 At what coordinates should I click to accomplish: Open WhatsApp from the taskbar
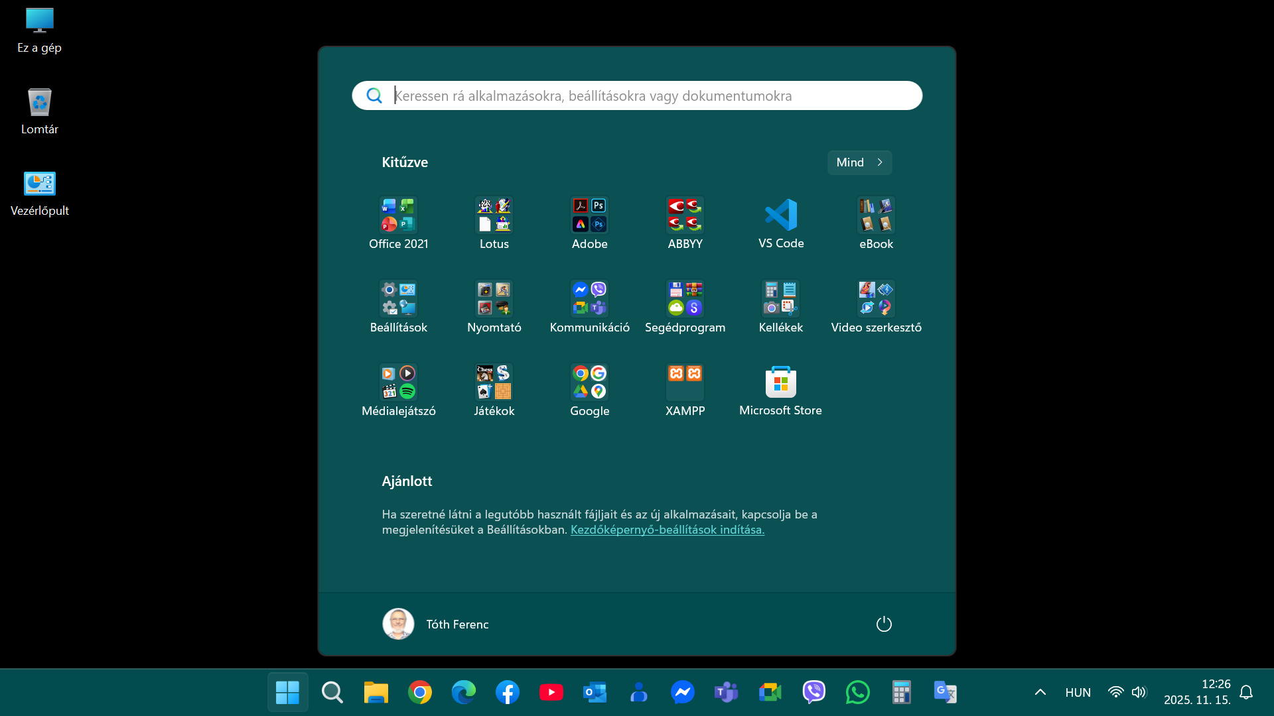coord(857,692)
